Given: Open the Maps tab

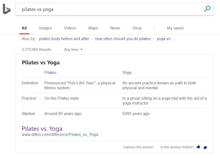Looking at the screenshot, I should [93, 28].
